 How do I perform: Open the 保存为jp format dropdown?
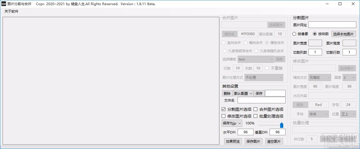click(x=232, y=123)
